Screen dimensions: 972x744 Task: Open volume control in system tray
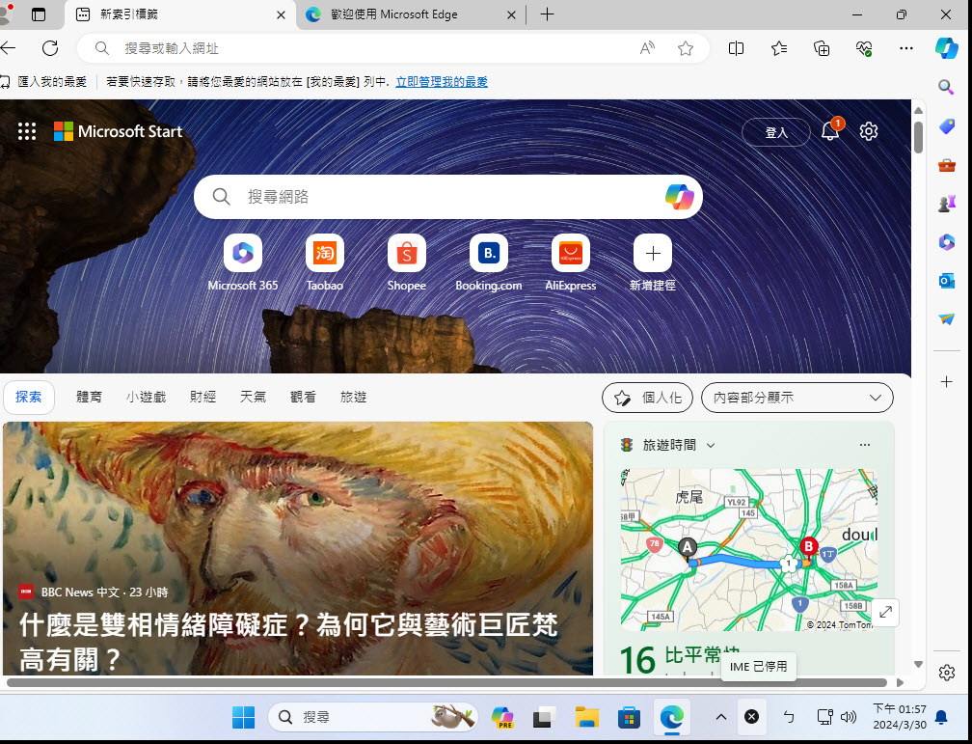pos(848,717)
